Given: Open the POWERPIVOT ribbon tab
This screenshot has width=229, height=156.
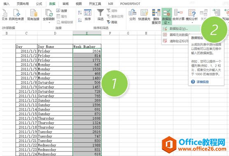Looking at the screenshot, I should pos(130,4).
